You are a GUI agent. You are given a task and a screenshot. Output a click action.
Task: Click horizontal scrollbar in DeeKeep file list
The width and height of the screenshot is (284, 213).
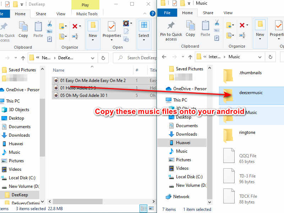[x=77, y=201]
